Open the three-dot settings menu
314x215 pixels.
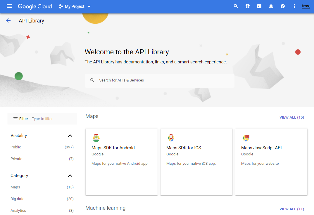pyautogui.click(x=294, y=6)
